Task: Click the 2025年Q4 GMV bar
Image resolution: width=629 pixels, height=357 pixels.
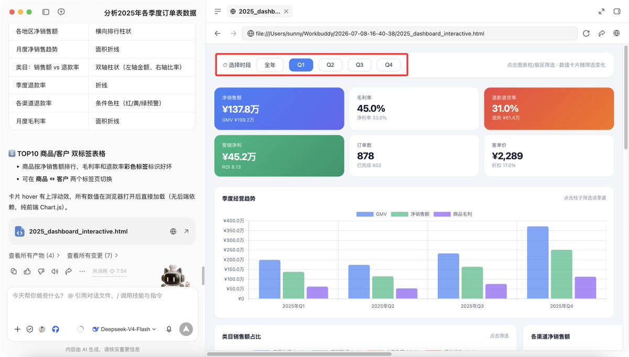Action: [538, 263]
